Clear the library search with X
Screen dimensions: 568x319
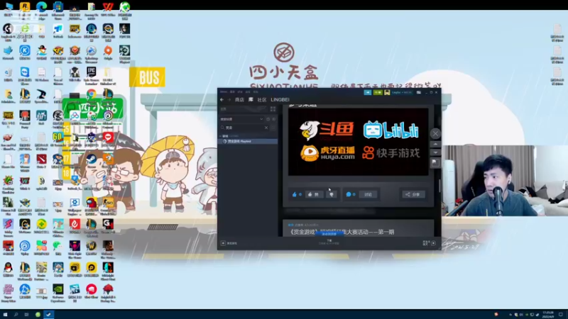click(266, 128)
